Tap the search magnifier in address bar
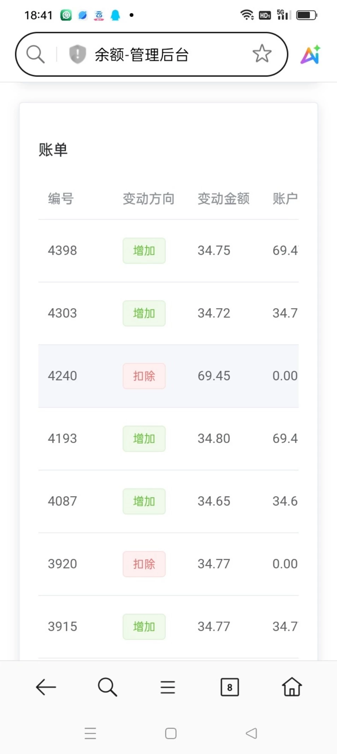Viewport: 337px width, 754px height. point(36,54)
